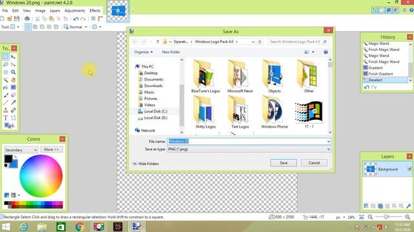Select the Move Selected Pixels tool
Screen dimensions: 414x232
point(13,57)
